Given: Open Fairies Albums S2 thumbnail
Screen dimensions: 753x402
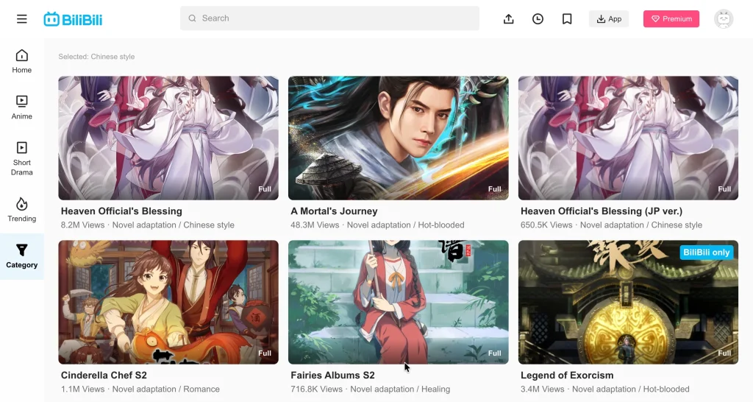Looking at the screenshot, I should tap(398, 302).
